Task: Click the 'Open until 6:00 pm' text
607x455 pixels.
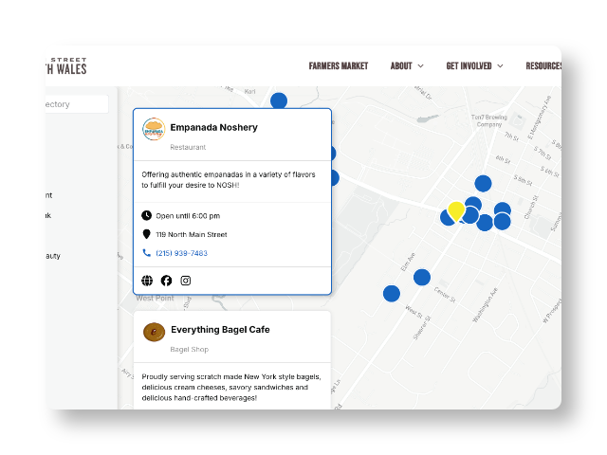Action: coord(188,216)
